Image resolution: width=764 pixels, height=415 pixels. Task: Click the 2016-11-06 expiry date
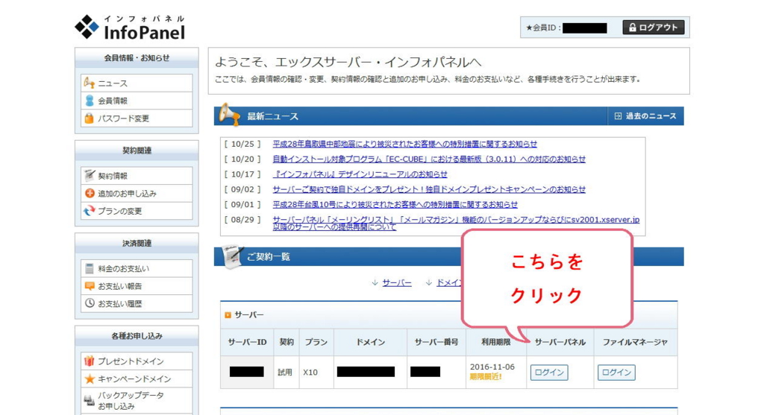coord(492,367)
